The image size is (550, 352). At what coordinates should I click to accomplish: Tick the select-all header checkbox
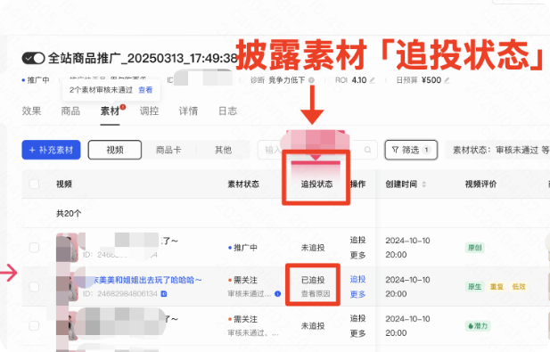coord(34,184)
